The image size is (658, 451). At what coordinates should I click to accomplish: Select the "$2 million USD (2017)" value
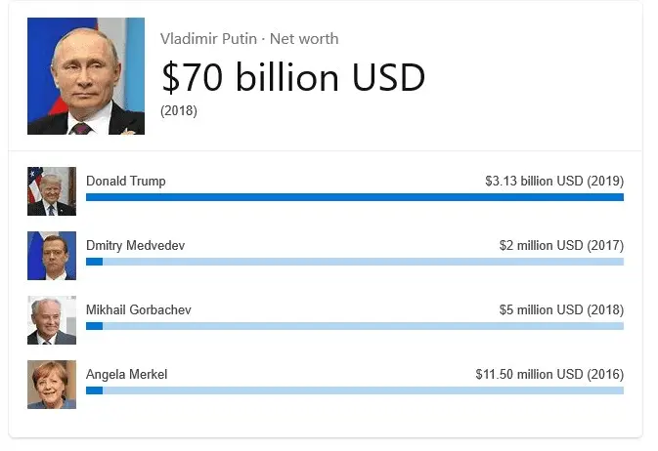[x=561, y=245]
